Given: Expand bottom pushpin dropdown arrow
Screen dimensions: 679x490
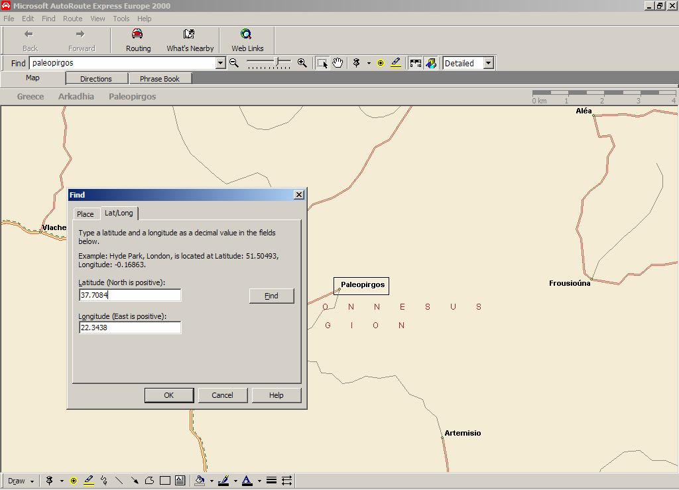Looking at the screenshot, I should [x=62, y=481].
